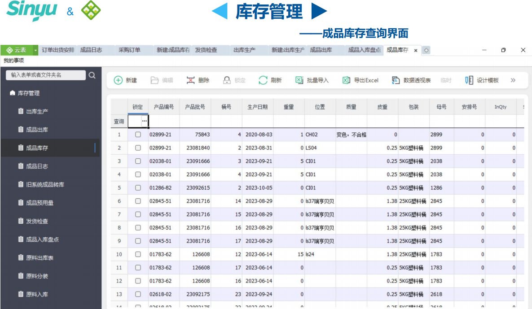Click the document icon beside 原料分装
The image size is (532, 309).
coord(21,276)
